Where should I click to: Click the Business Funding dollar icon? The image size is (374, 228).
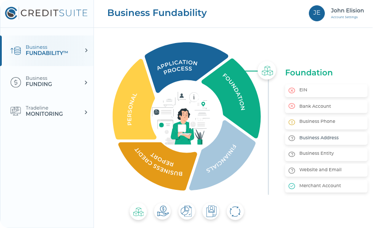[16, 82]
